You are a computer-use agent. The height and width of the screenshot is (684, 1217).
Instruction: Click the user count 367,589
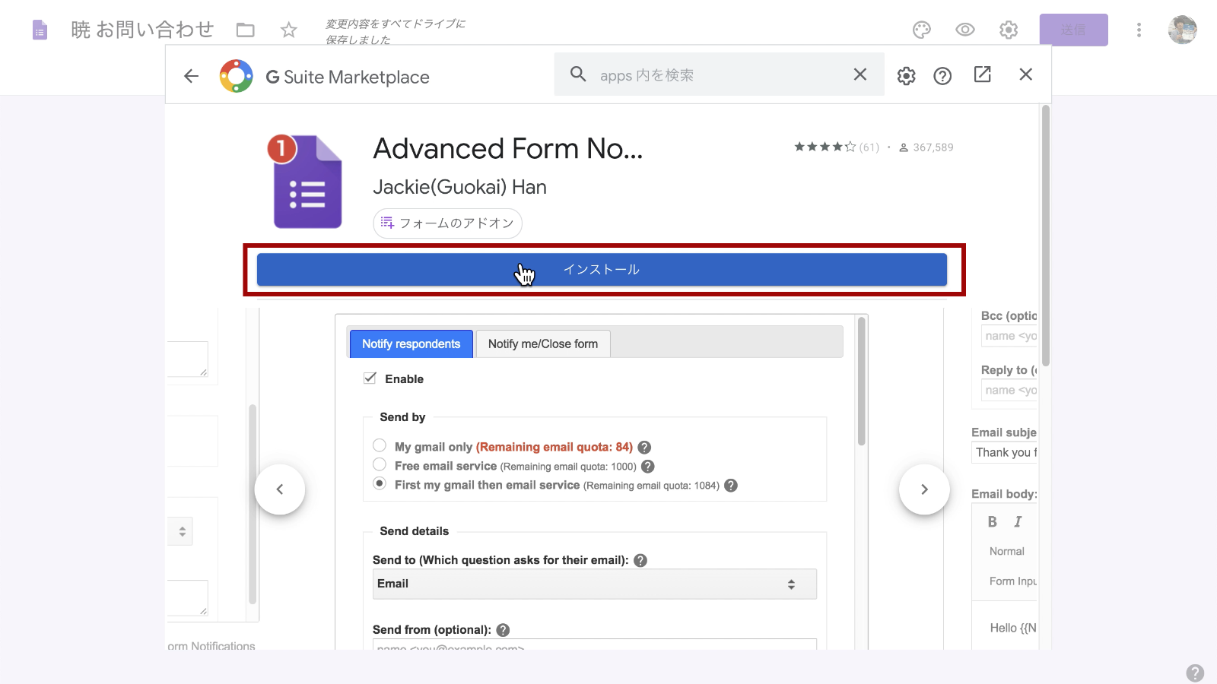[x=926, y=147]
